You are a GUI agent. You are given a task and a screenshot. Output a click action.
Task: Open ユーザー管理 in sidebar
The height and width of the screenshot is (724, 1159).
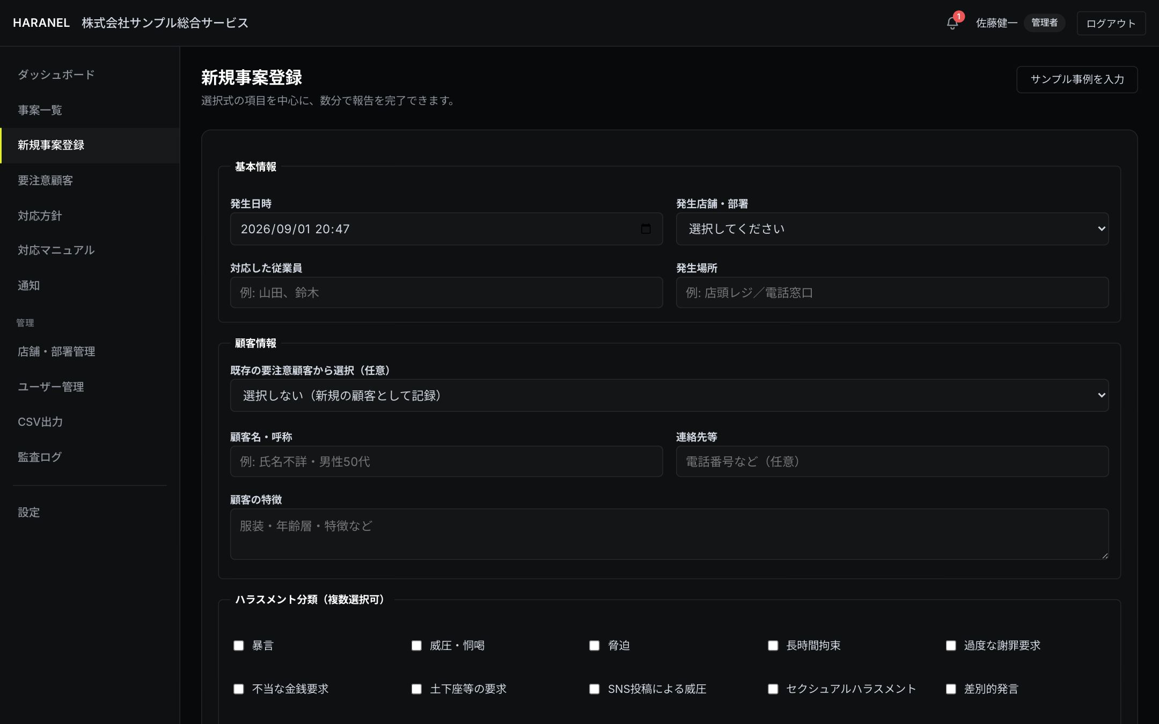tap(90, 387)
